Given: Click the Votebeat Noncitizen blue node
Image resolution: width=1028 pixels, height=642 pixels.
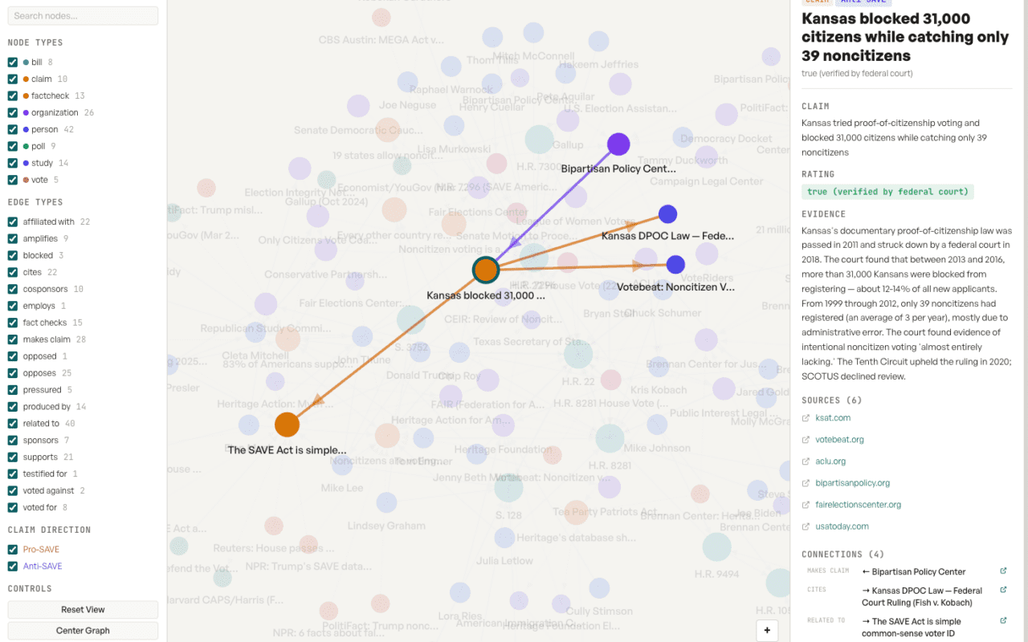Looking at the screenshot, I should tap(675, 265).
